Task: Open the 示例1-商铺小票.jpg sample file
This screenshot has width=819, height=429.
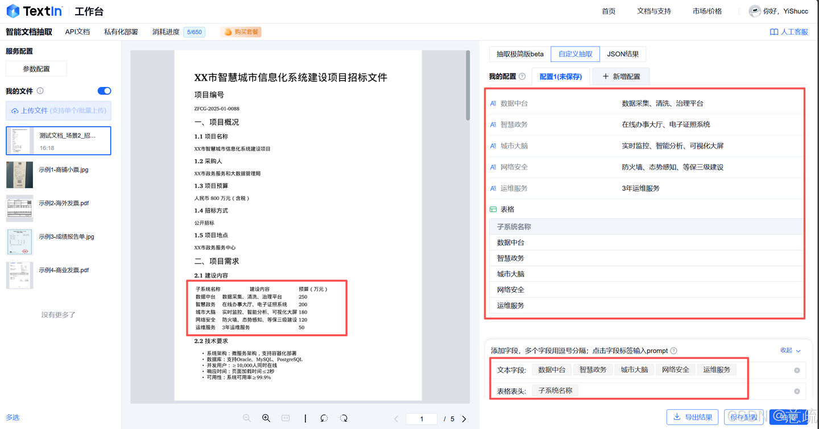Action: pos(59,174)
